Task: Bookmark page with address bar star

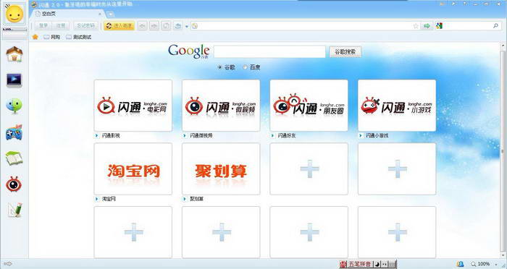Action: click(x=416, y=26)
